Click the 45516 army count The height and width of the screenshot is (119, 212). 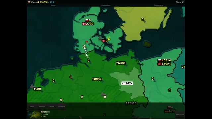click(166, 60)
